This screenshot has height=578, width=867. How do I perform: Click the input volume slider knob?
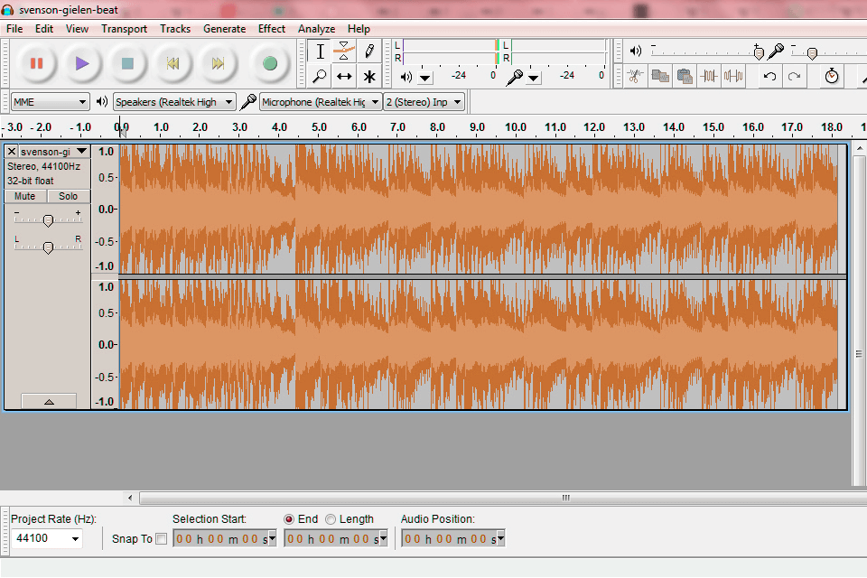812,53
